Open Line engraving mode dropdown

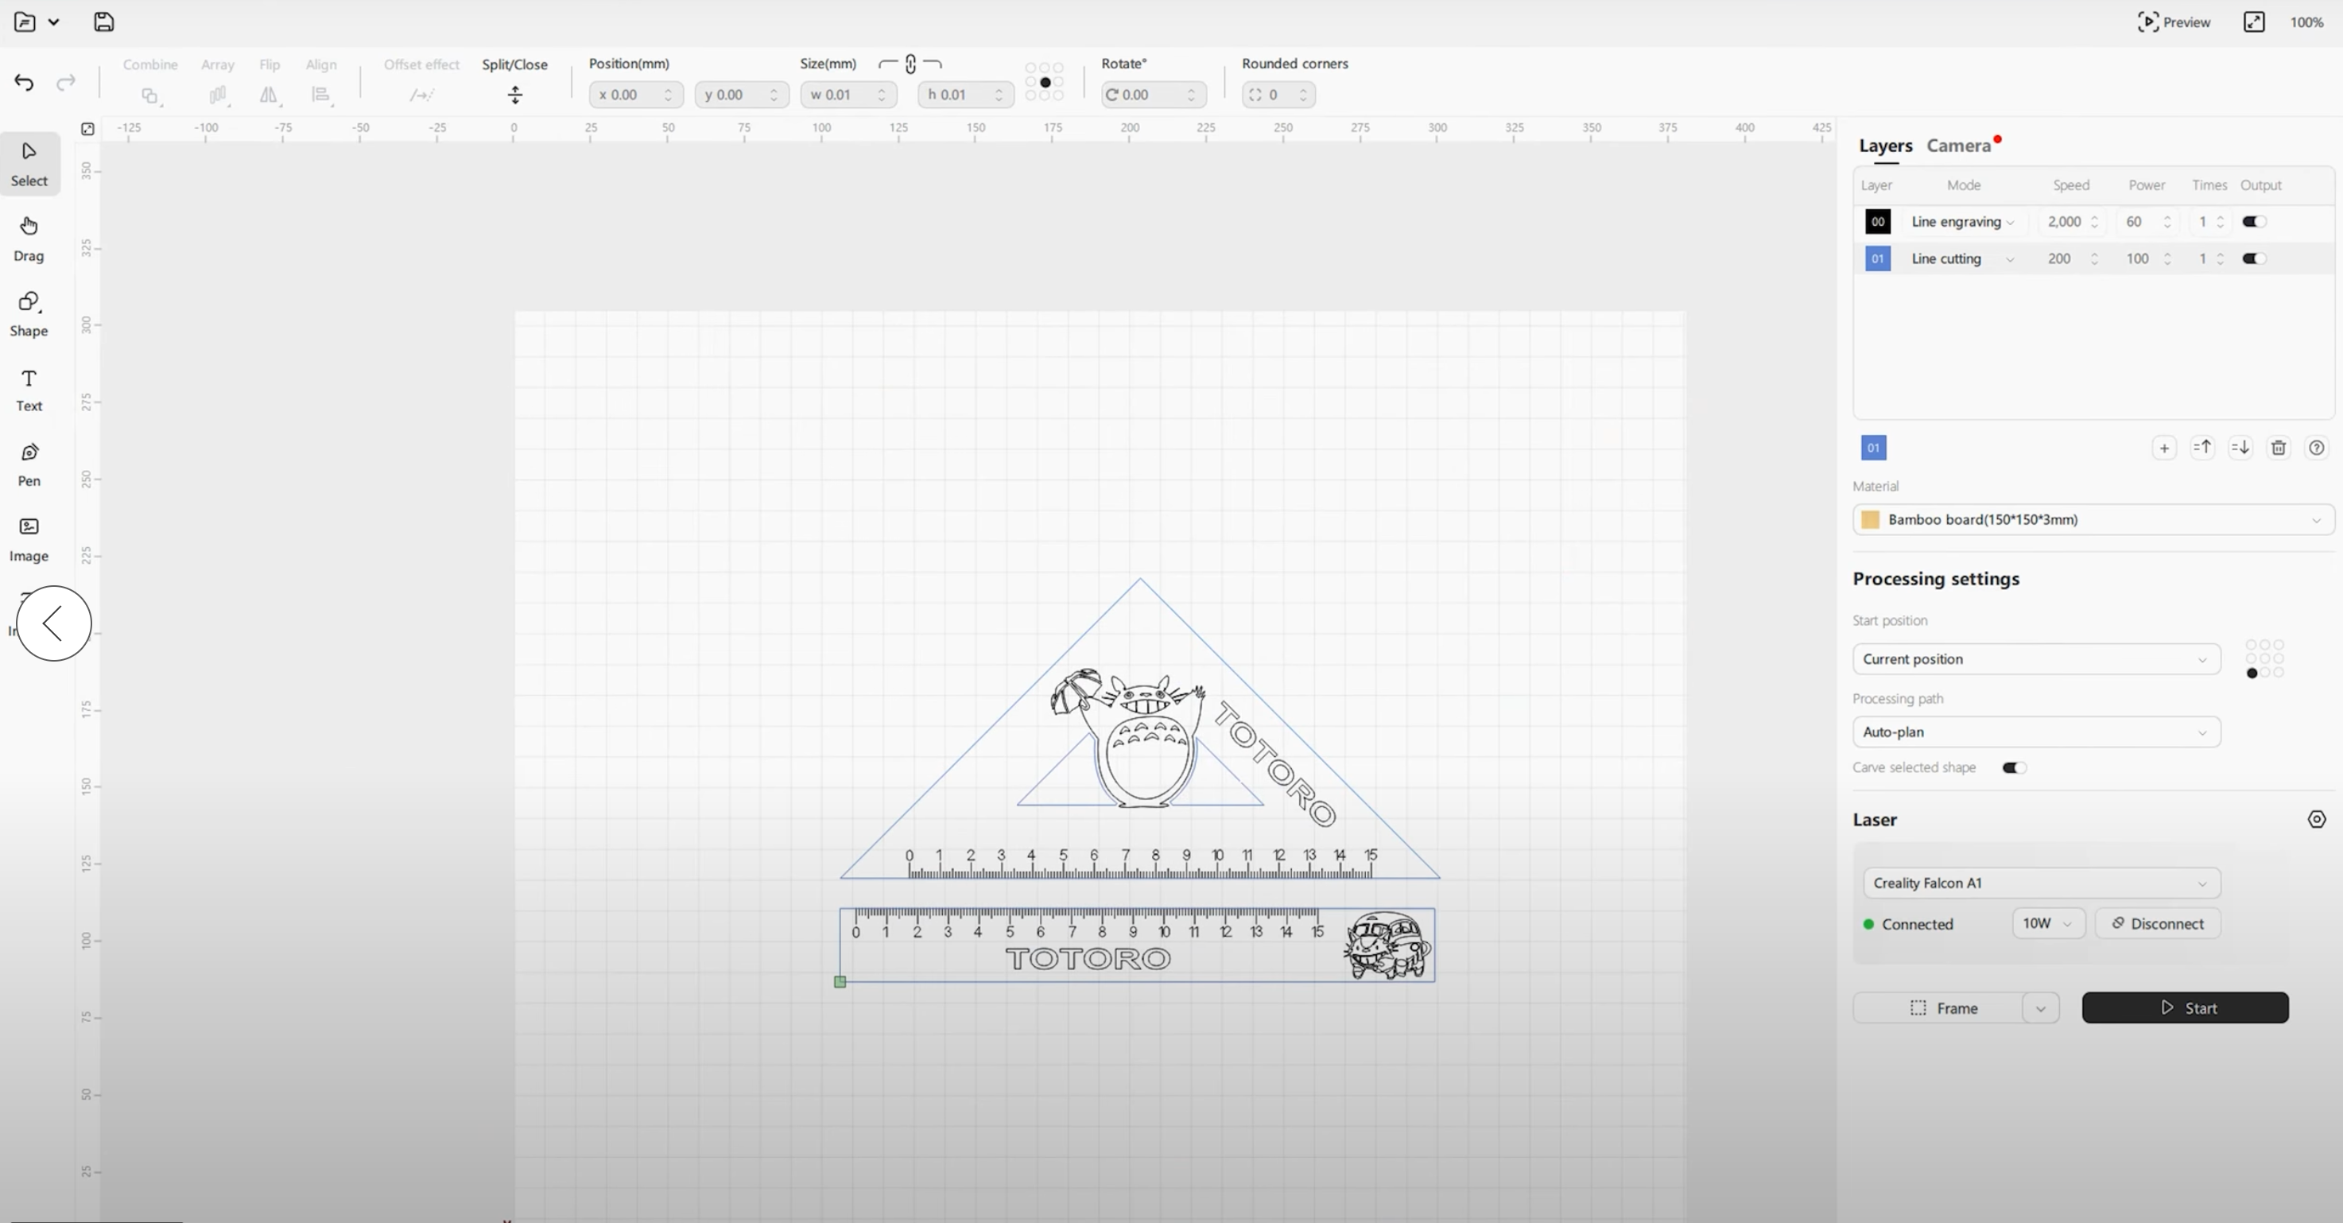[1963, 222]
